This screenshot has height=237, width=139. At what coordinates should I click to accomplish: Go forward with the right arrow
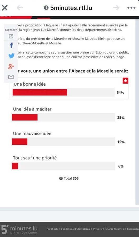coord(116,8)
